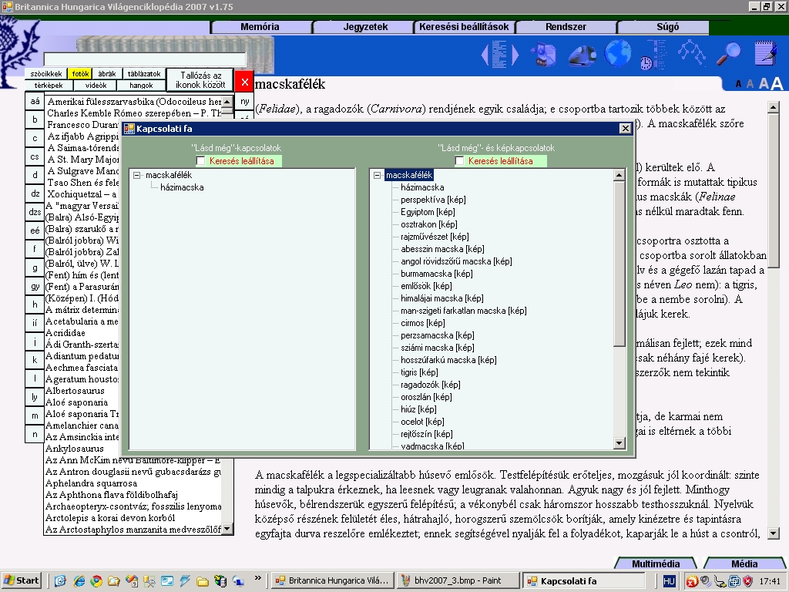Select the small gray font size A
The image size is (789, 592).
pyautogui.click(x=750, y=84)
